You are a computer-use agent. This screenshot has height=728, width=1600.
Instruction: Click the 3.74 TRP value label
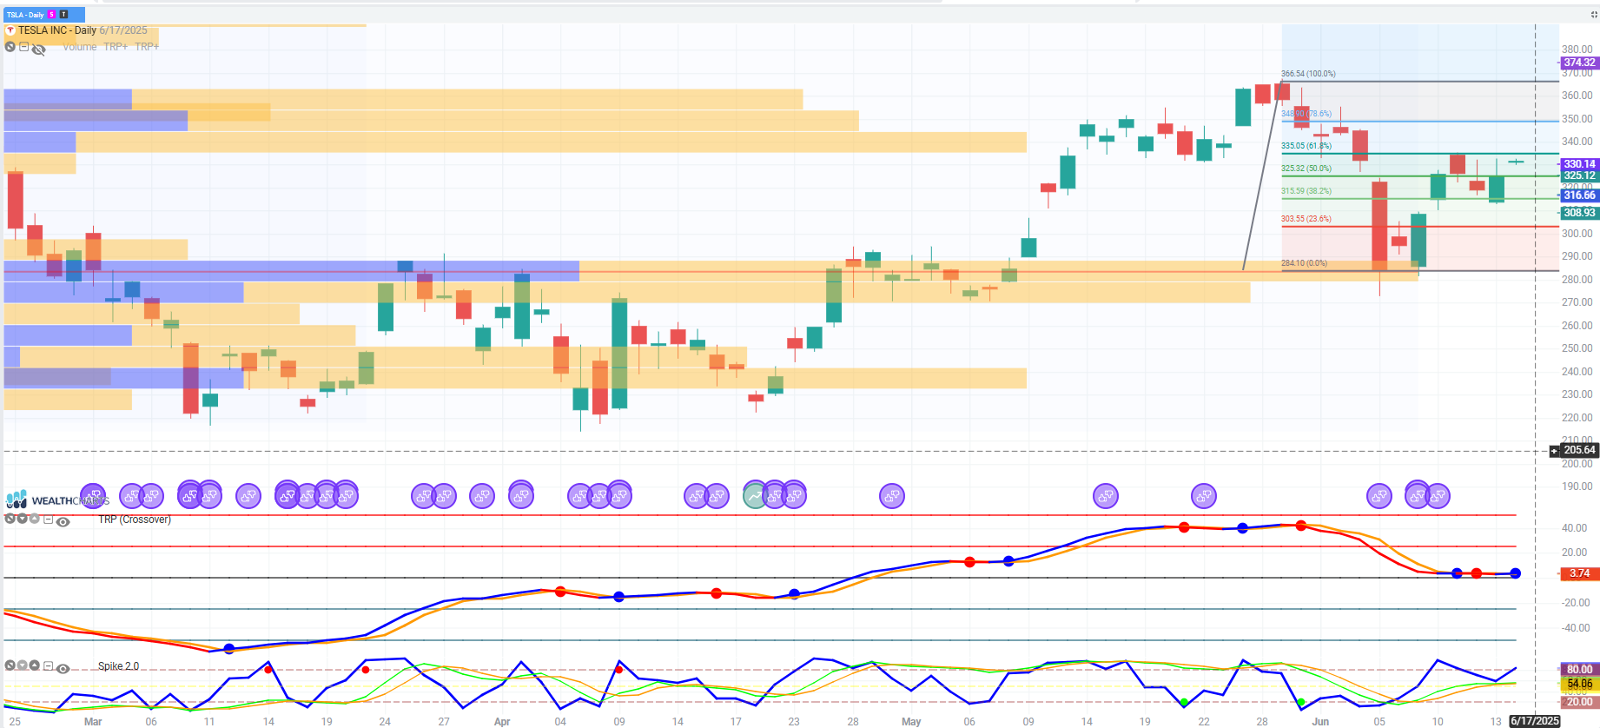(1578, 573)
